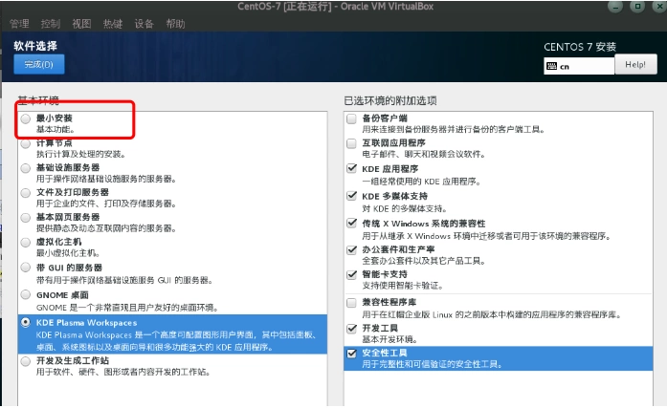Click the description text 基本功能。
Image resolution: width=667 pixels, height=408 pixels.
[x=56, y=130]
